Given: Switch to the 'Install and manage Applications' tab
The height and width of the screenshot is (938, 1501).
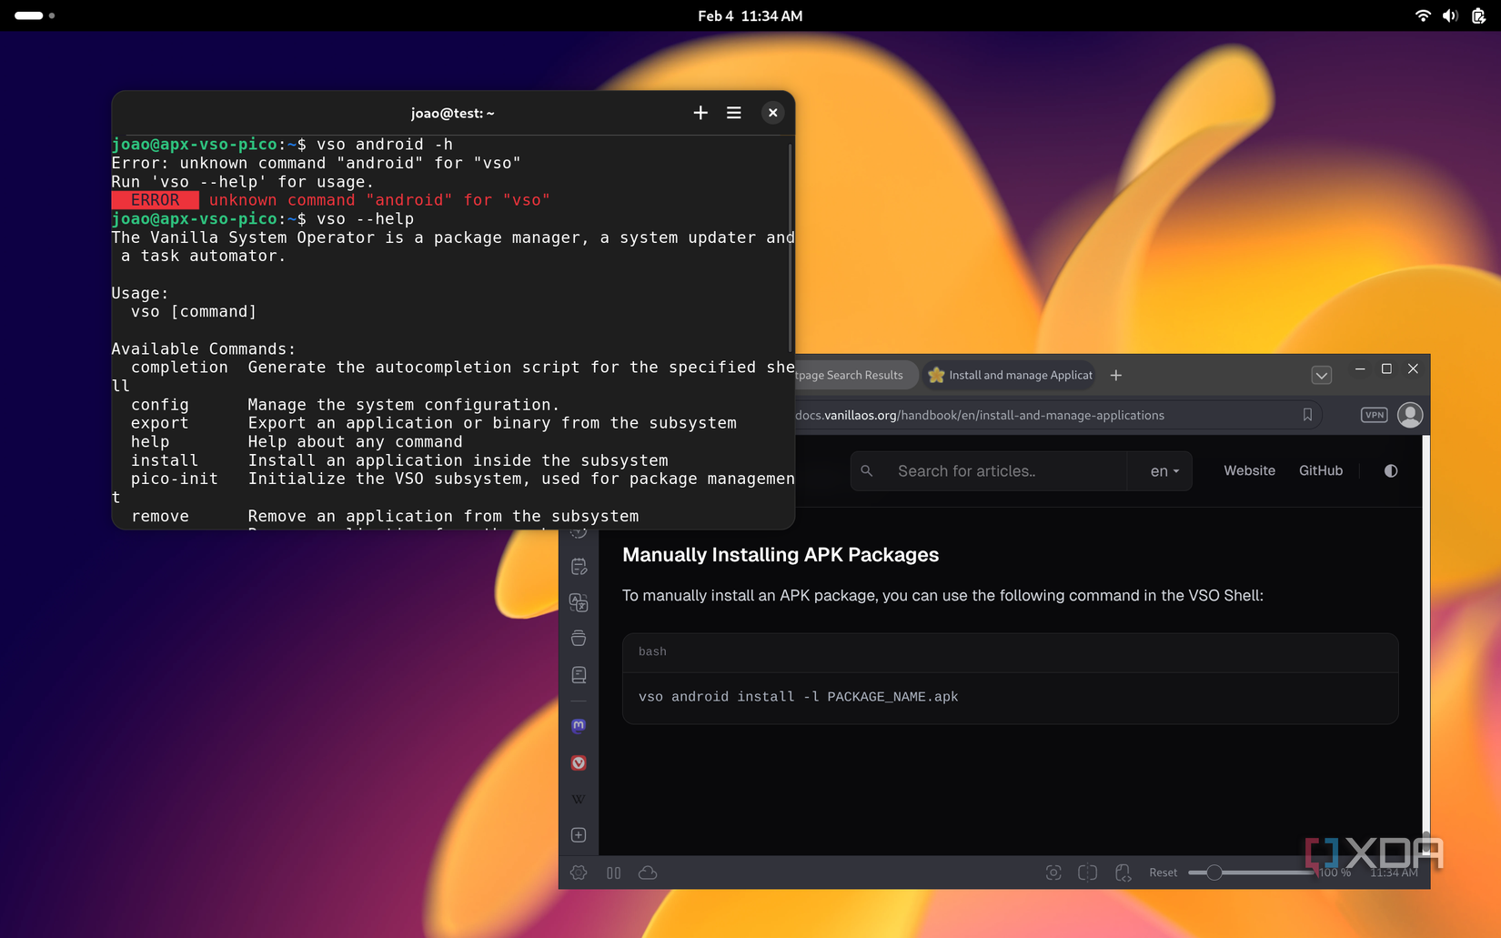Looking at the screenshot, I should (x=1009, y=375).
